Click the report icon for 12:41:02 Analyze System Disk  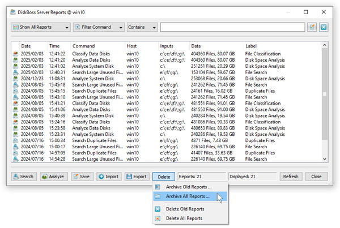tap(15, 66)
